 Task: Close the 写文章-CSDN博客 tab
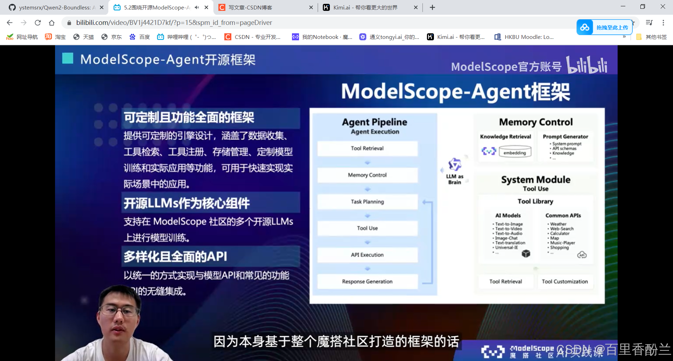(311, 7)
